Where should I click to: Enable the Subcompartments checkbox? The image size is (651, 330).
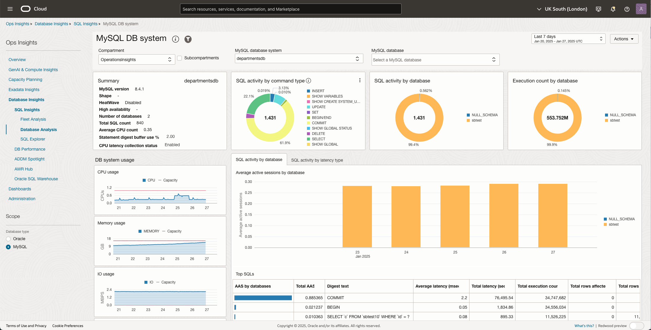click(179, 58)
